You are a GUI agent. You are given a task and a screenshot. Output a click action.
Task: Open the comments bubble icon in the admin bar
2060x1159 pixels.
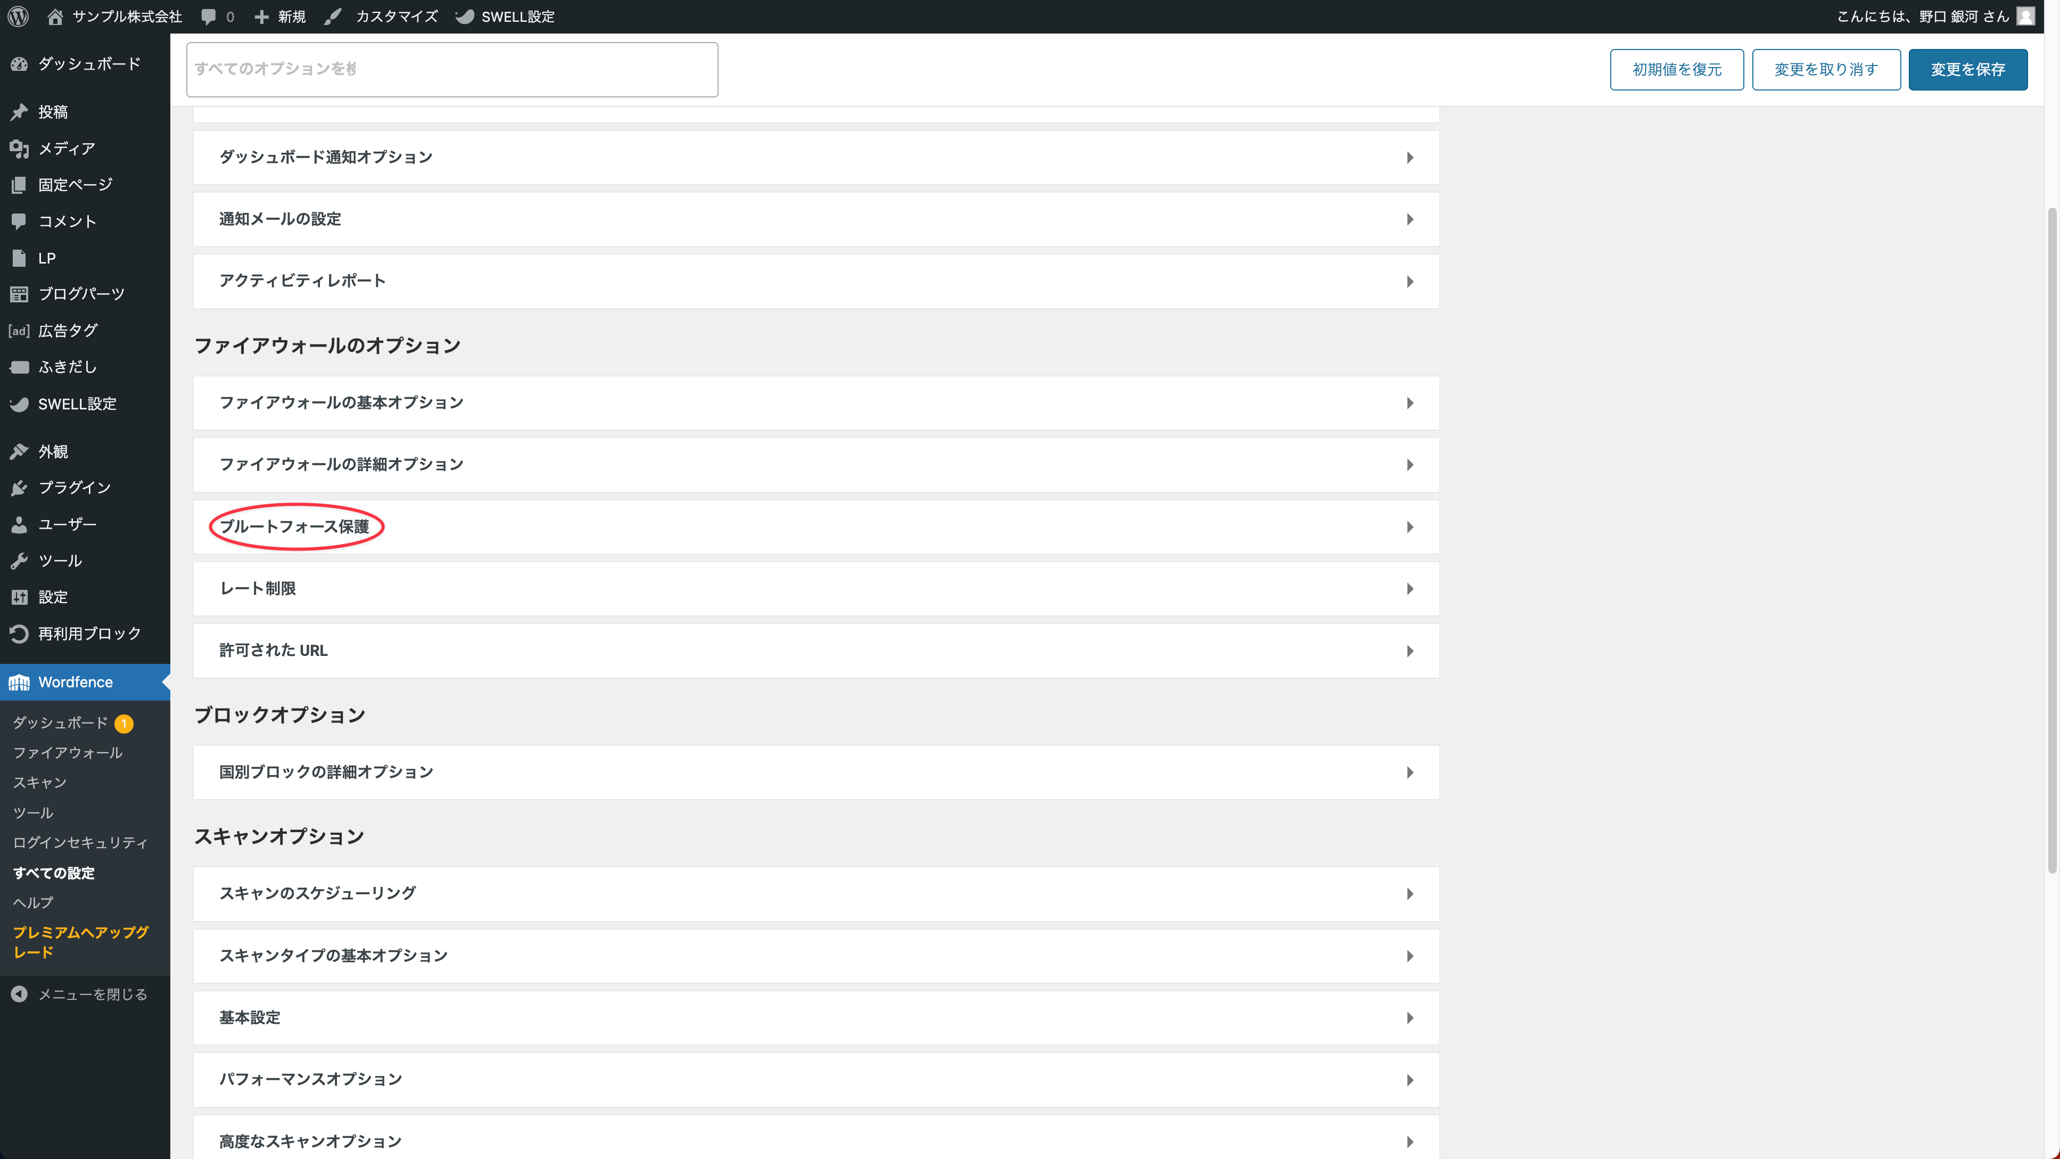[209, 16]
